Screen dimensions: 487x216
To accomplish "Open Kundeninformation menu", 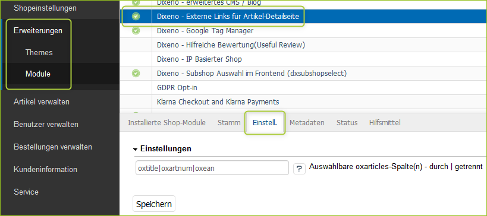I will tap(45, 170).
